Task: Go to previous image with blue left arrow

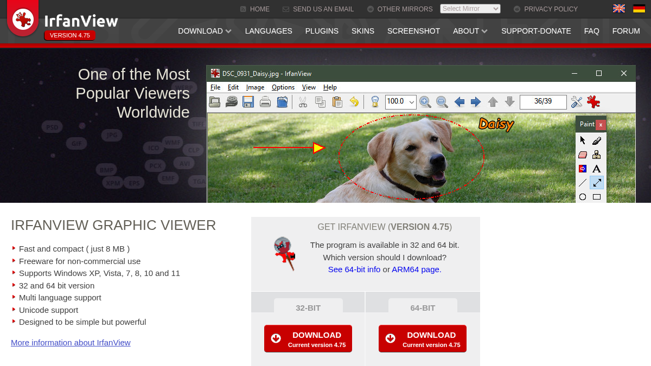Action: click(x=459, y=101)
